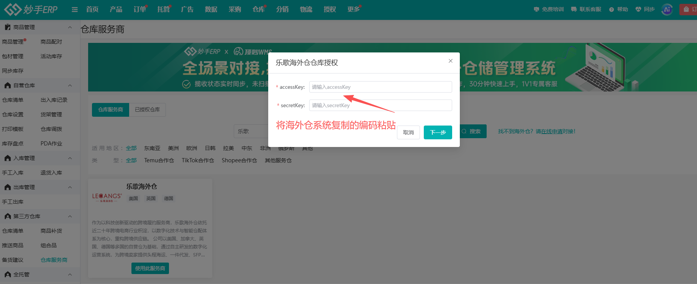This screenshot has width=697, height=284.
Task: Collapse the 第三方仓库 sidebar section
Action: pyautogui.click(x=70, y=216)
